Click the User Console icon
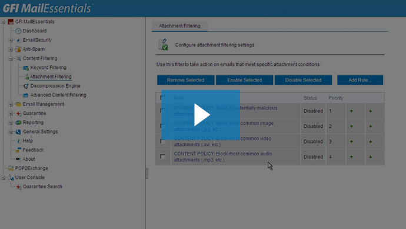Image resolution: width=406 pixels, height=229 pixels. pos(11,178)
